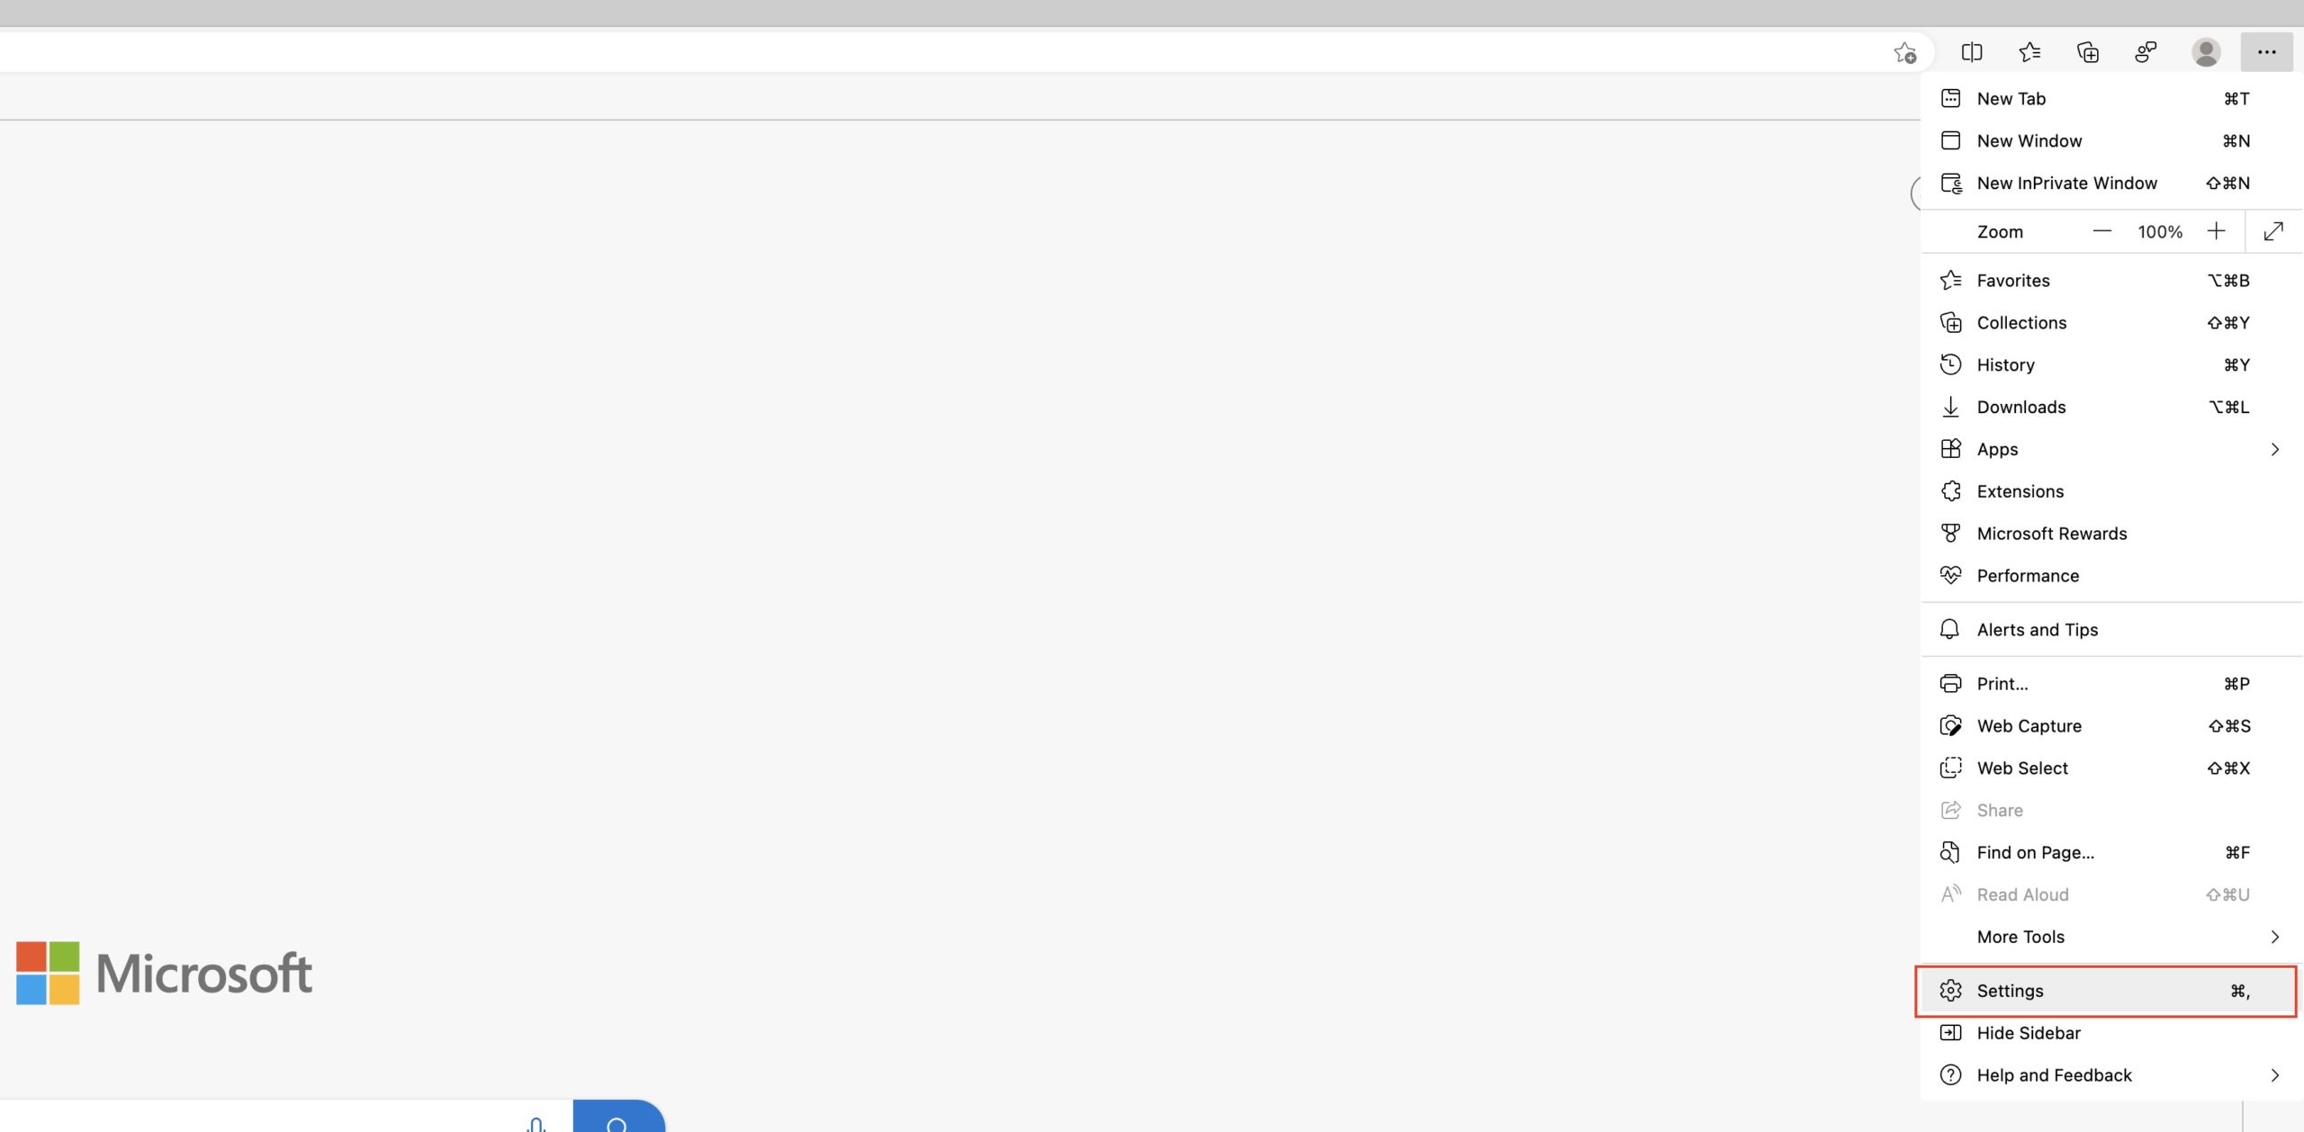Open the Favorites star toolbar icon
Viewport: 2304px width, 1132px height.
(2029, 52)
